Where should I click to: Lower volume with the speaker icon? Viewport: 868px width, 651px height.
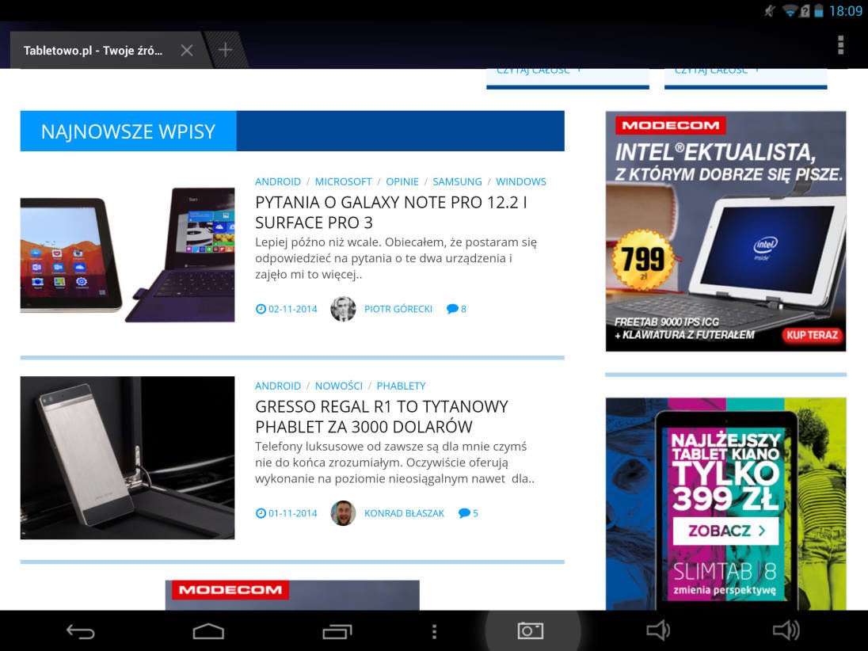(658, 630)
